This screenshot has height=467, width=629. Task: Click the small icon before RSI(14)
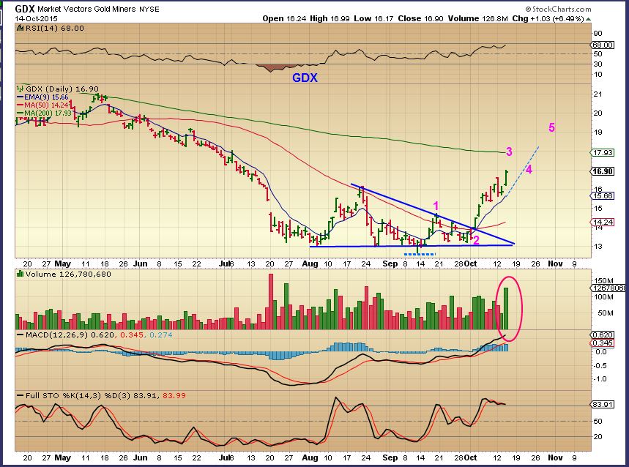[20, 28]
